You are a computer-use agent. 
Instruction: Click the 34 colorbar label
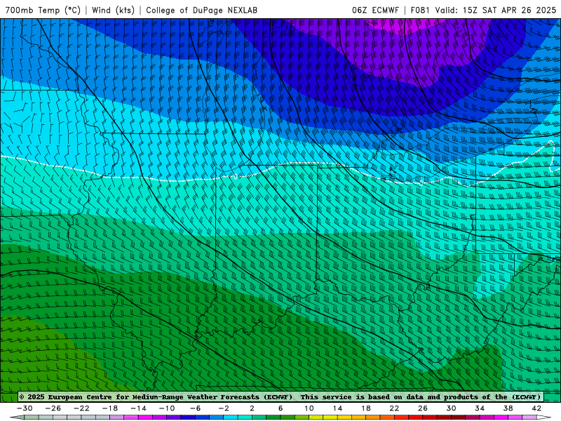[480, 408]
